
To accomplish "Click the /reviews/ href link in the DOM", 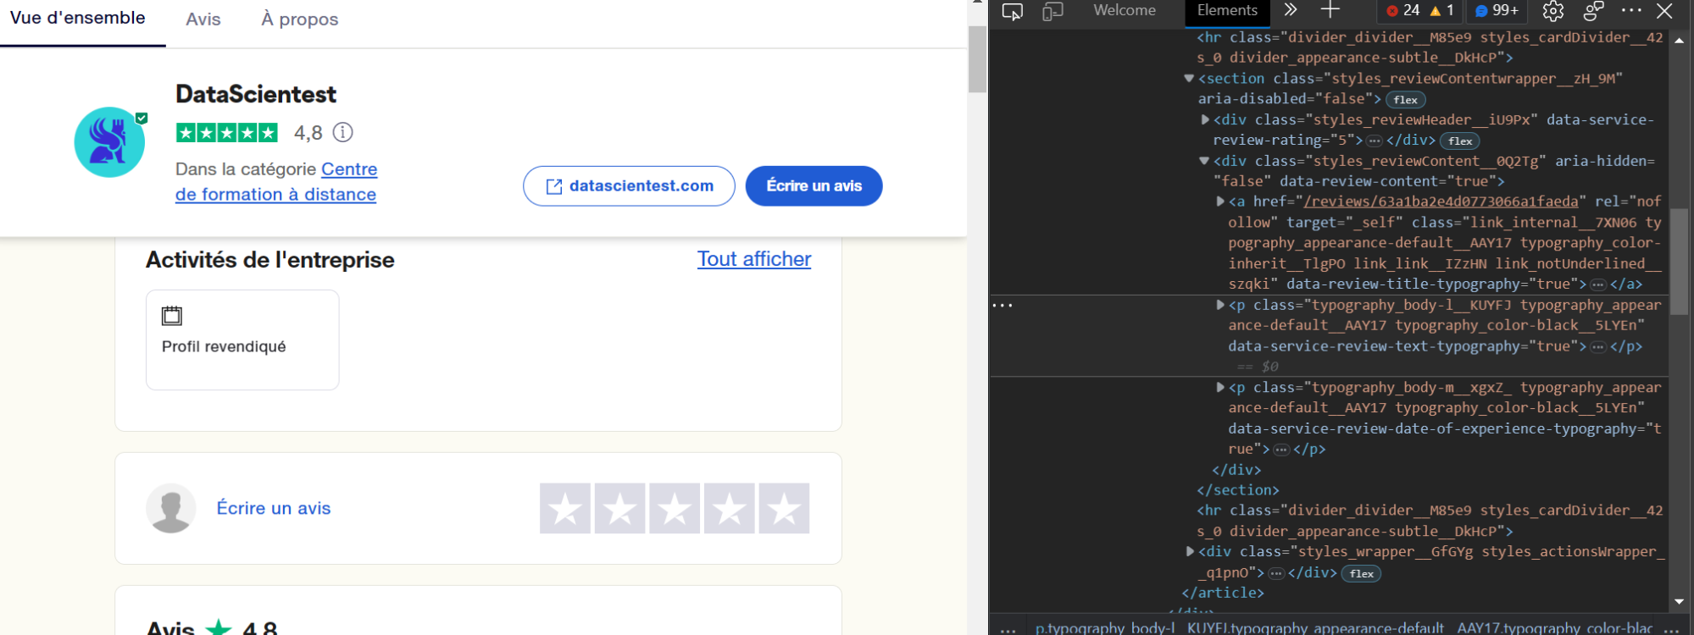I will point(1441,202).
